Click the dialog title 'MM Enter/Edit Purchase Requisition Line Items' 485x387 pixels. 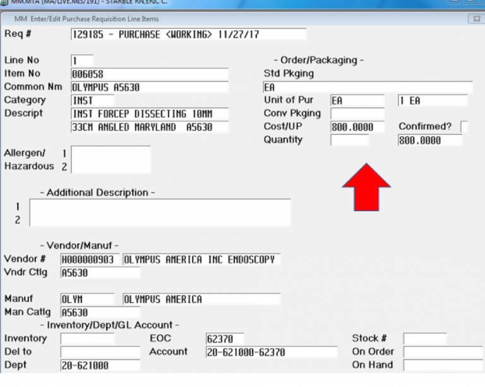tap(87, 19)
